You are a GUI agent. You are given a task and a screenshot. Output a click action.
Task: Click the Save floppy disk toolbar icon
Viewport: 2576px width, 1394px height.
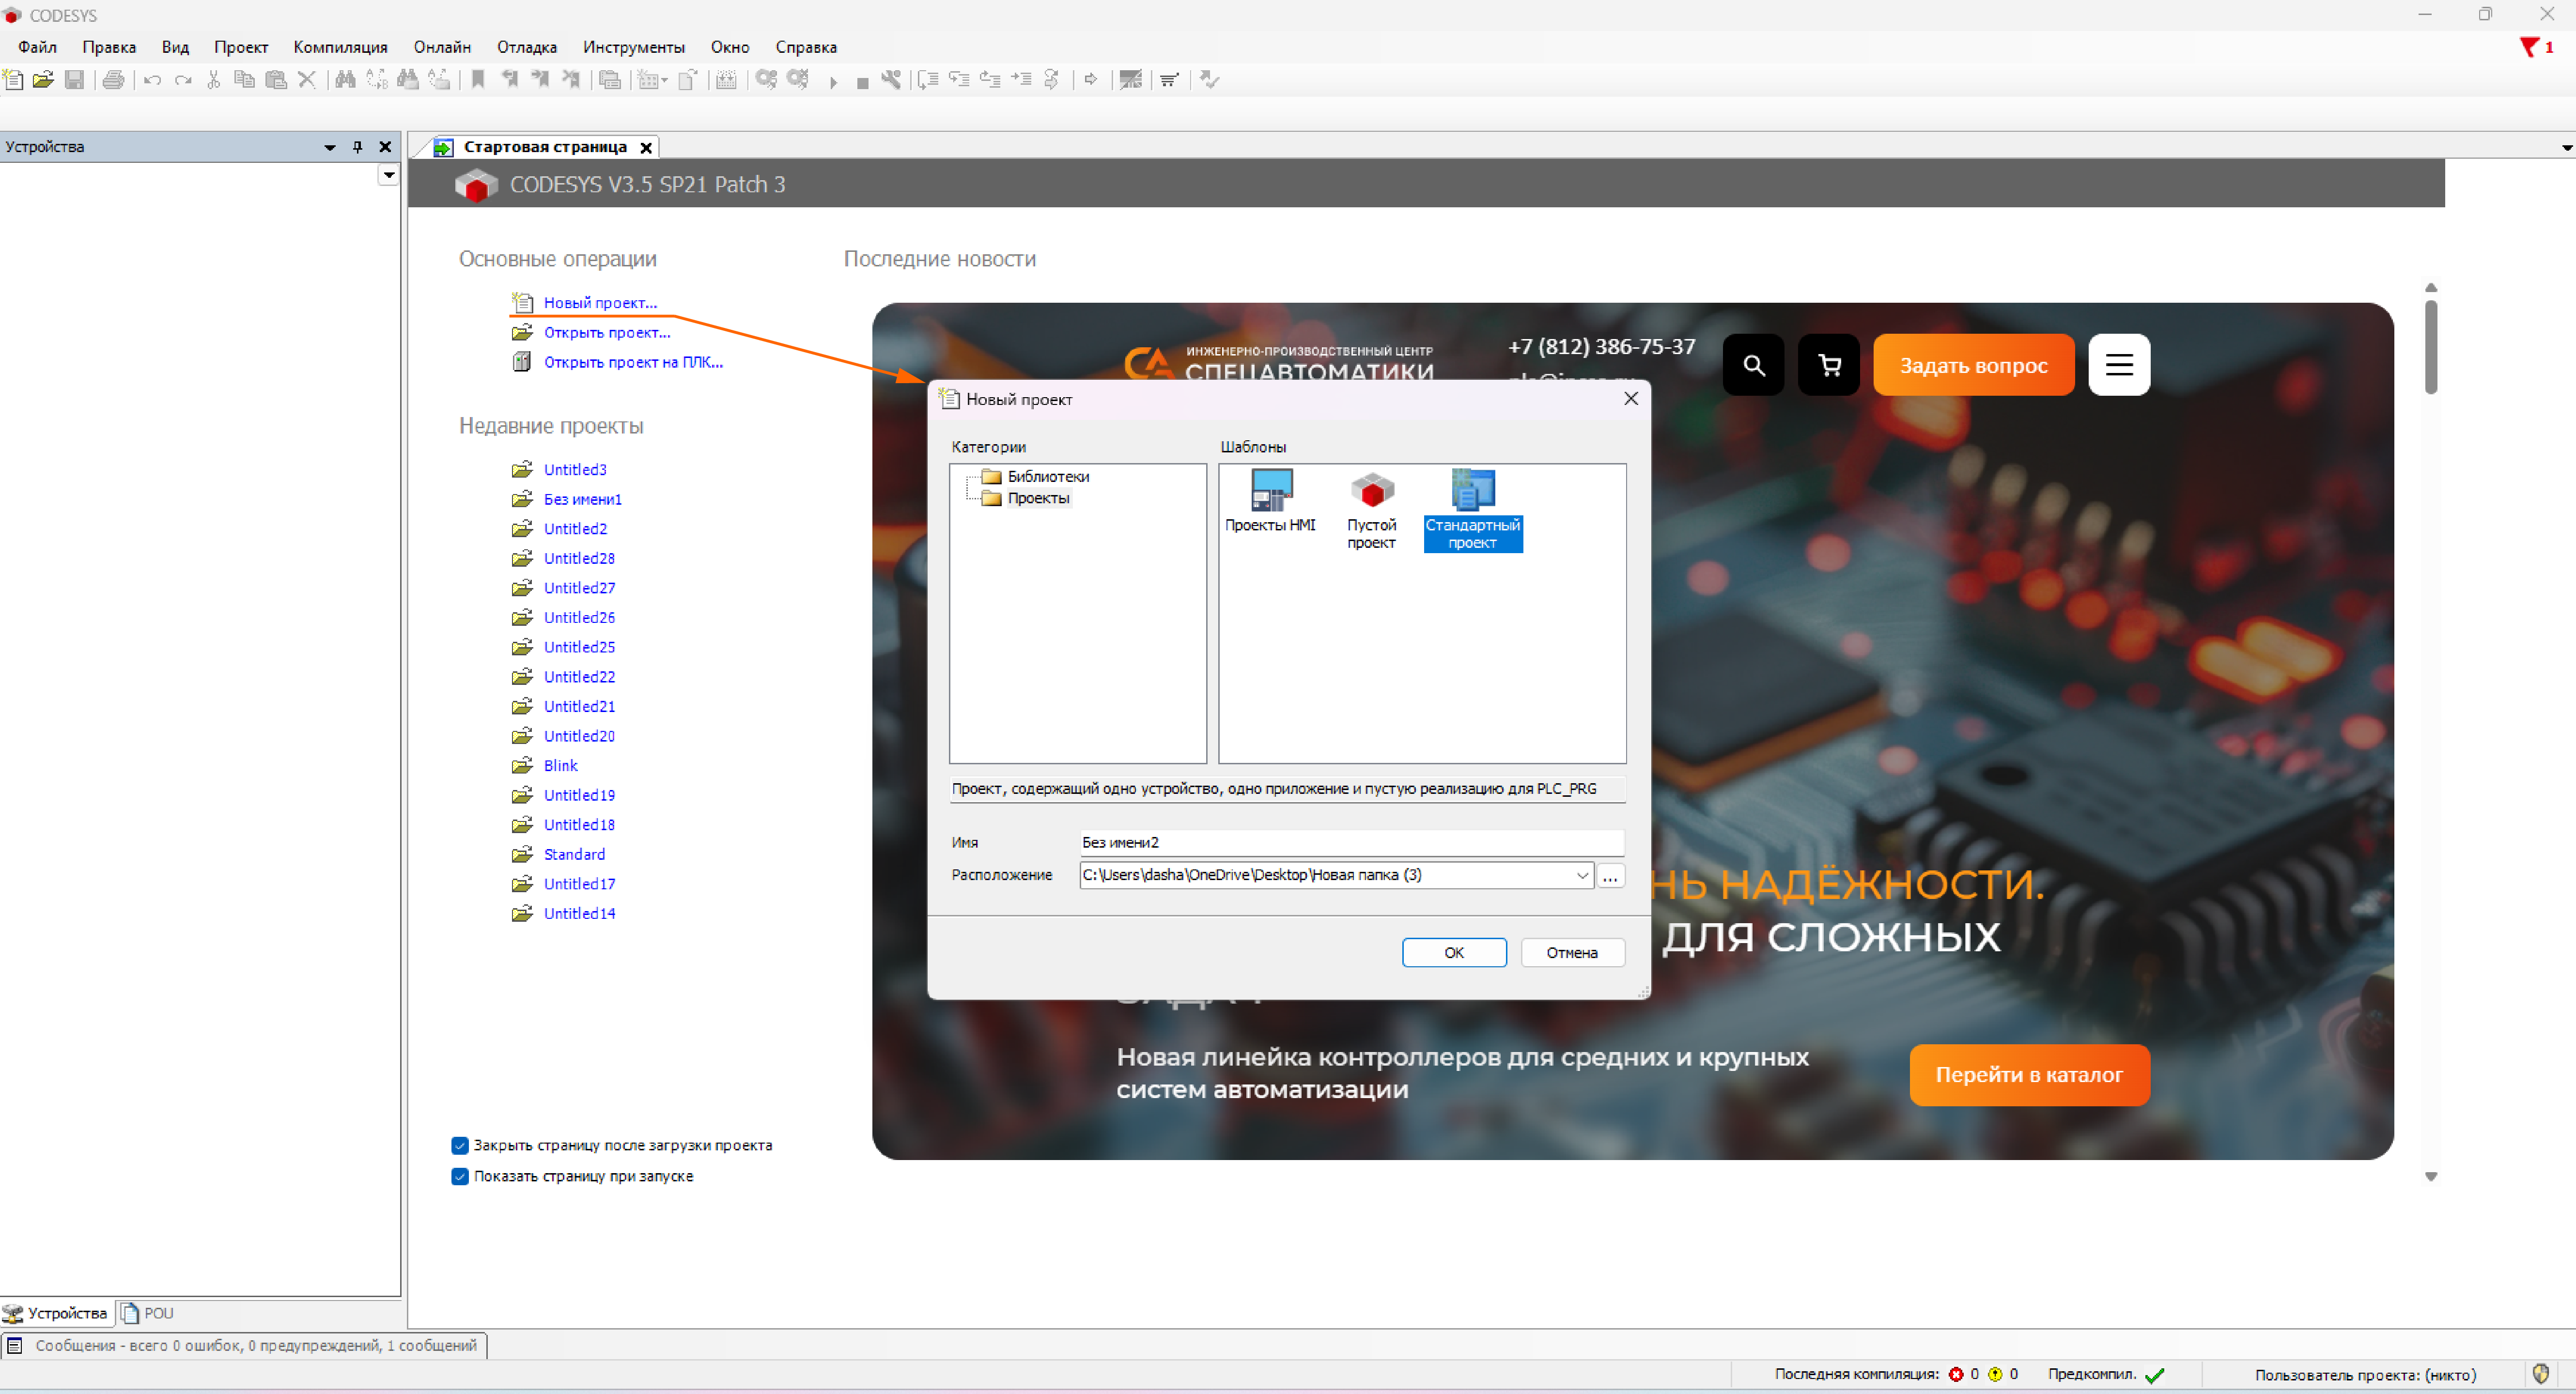coord(74,80)
